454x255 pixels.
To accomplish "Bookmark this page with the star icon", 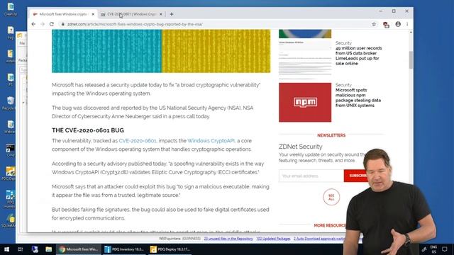I will (x=374, y=24).
